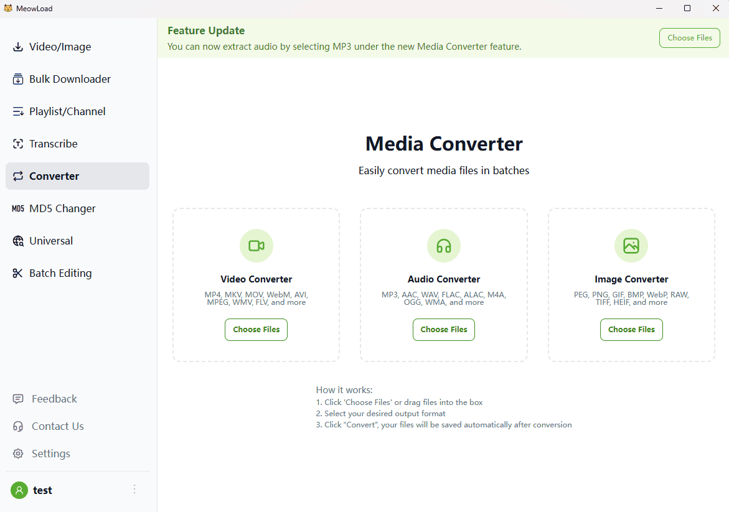Viewport: 729px width, 512px height.
Task: Choose files for Video Converter
Action: pos(256,330)
